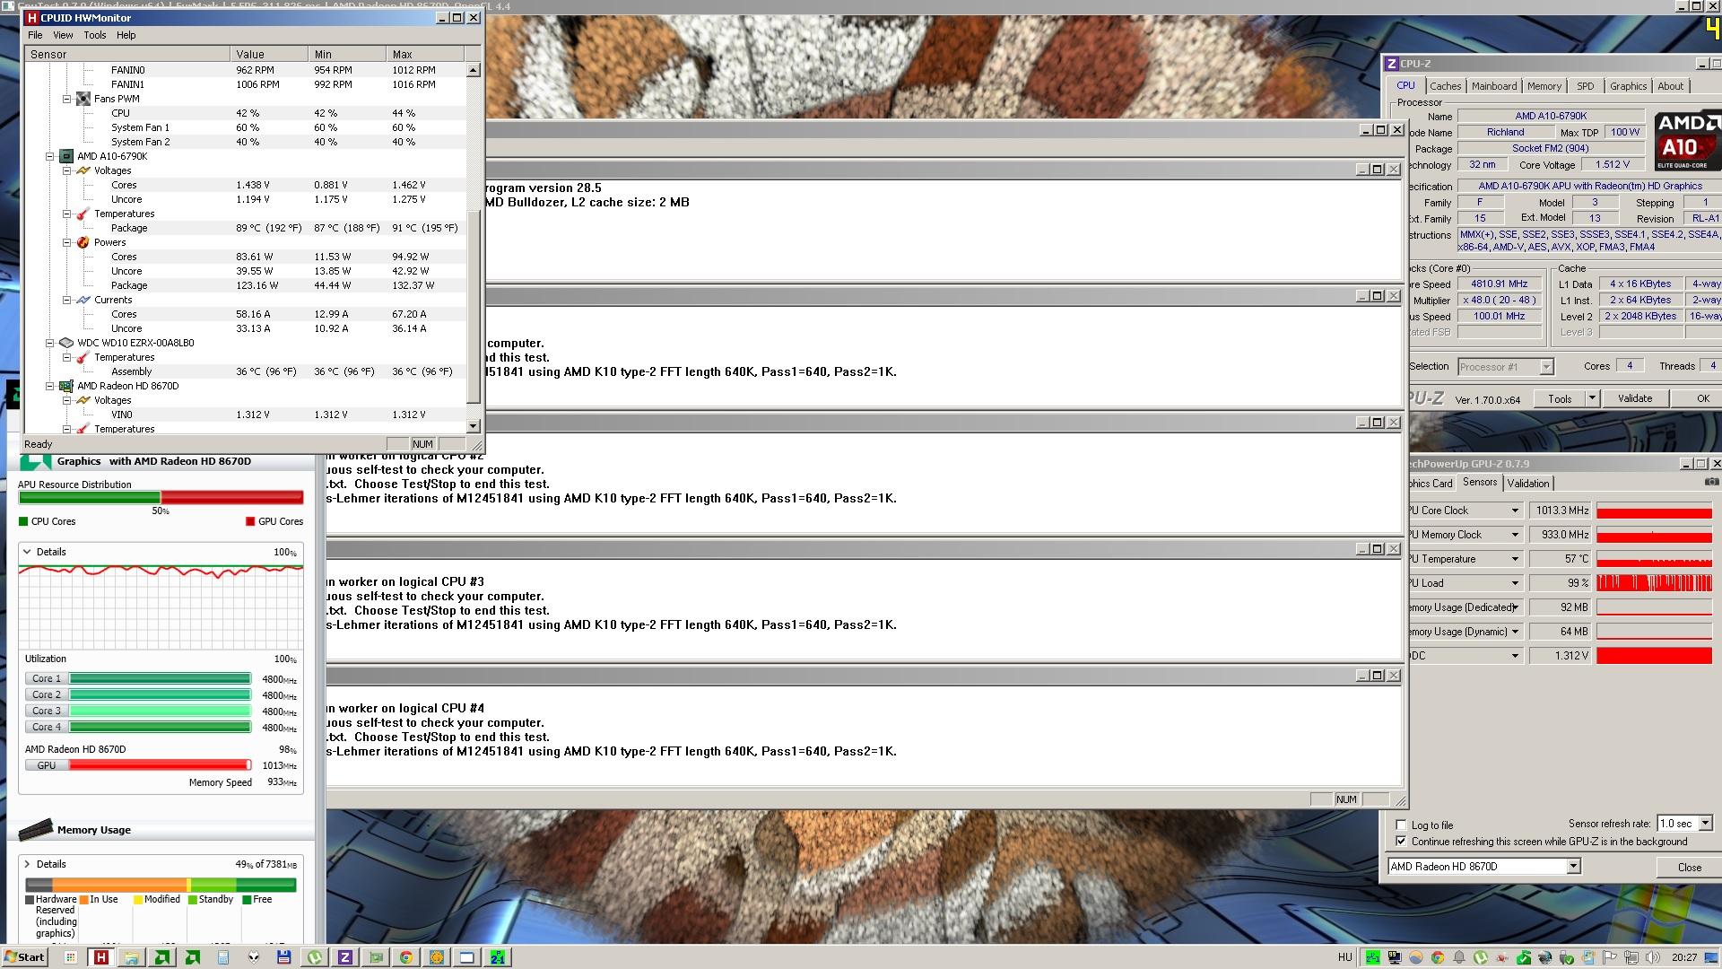Click the red GPU utilization bar
Screen dimensions: 1722x969
[x=160, y=765]
